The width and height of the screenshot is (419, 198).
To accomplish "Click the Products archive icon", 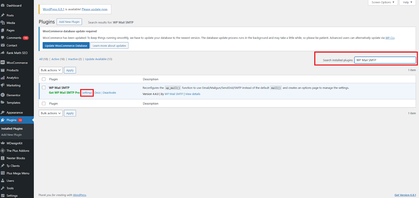I will tap(3, 70).
